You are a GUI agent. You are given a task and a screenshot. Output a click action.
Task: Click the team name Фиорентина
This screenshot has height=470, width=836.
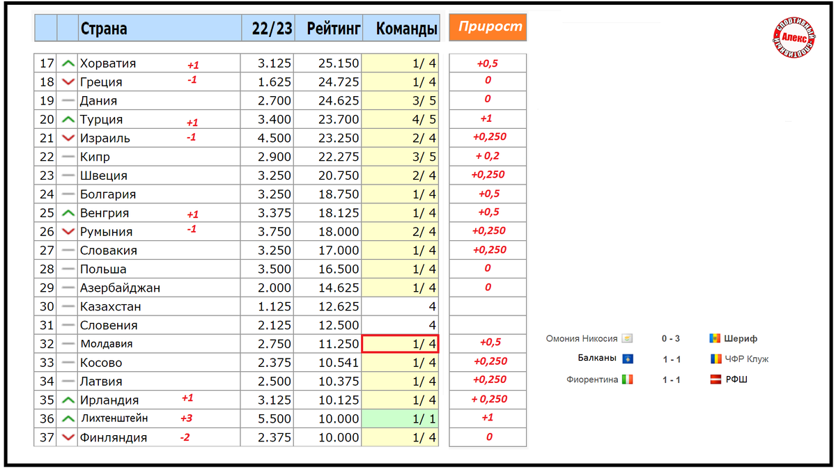[x=592, y=379]
